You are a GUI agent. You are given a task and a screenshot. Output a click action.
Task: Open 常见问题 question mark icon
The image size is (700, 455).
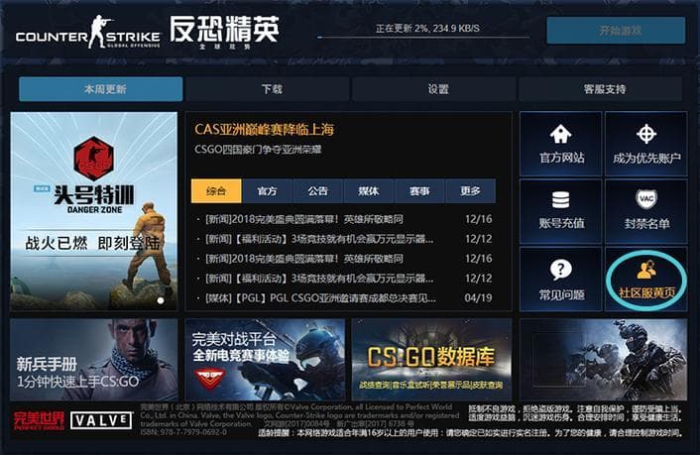[561, 270]
